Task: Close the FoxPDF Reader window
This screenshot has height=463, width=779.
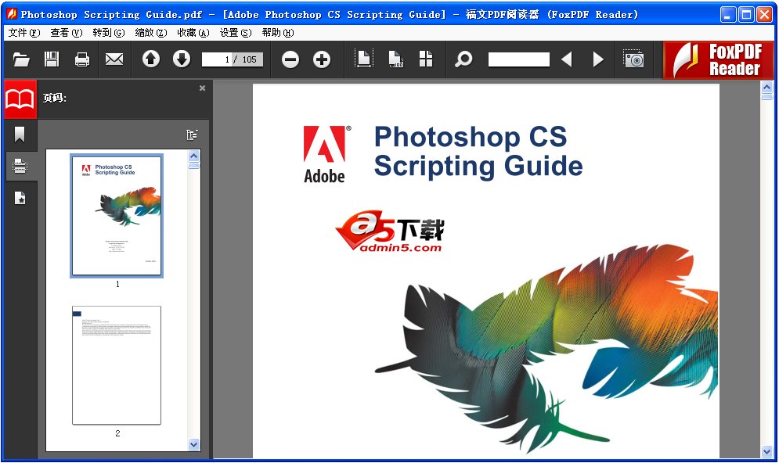Action: pos(764,14)
